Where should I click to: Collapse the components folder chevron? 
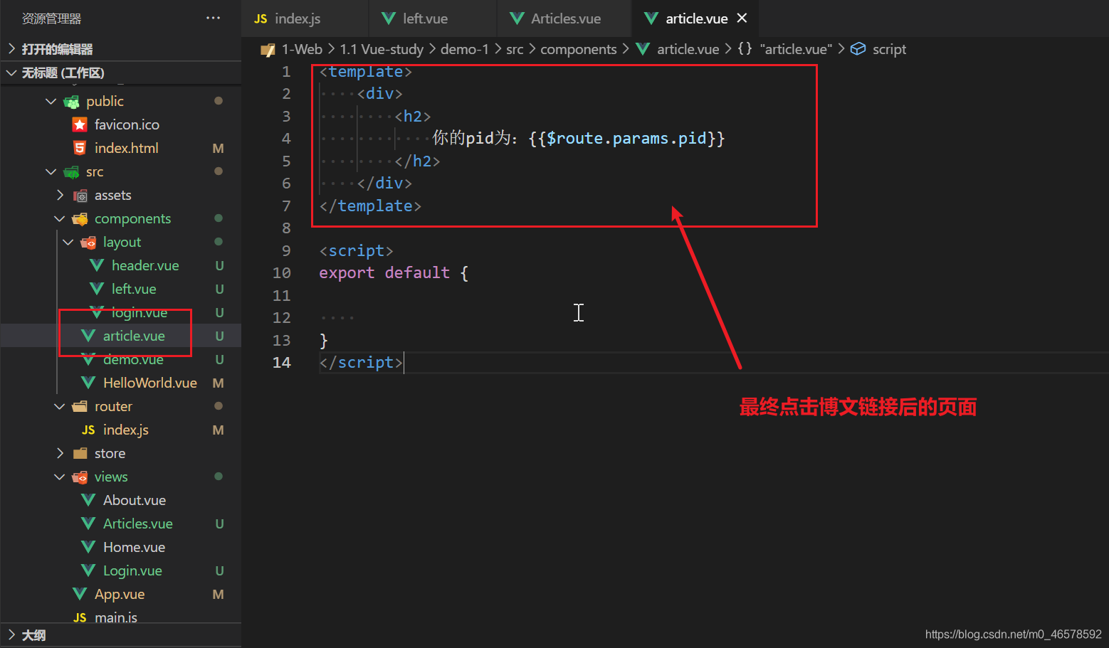(x=60, y=218)
